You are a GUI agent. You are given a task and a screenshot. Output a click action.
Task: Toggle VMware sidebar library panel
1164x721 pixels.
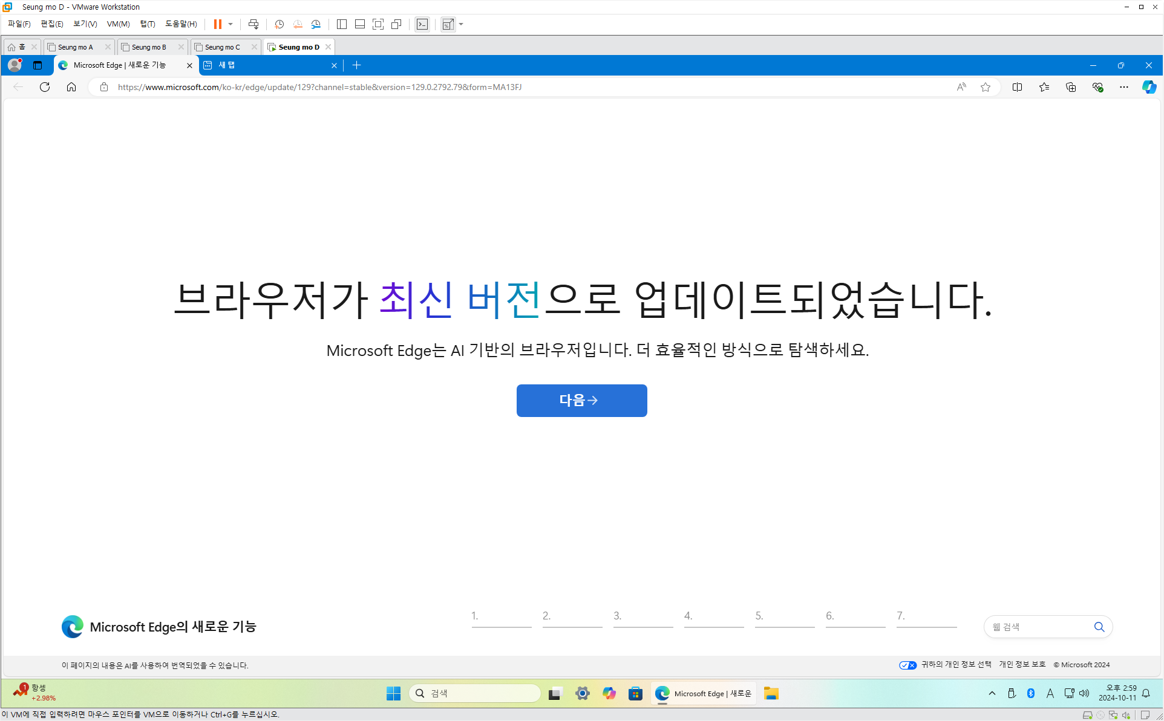342,24
